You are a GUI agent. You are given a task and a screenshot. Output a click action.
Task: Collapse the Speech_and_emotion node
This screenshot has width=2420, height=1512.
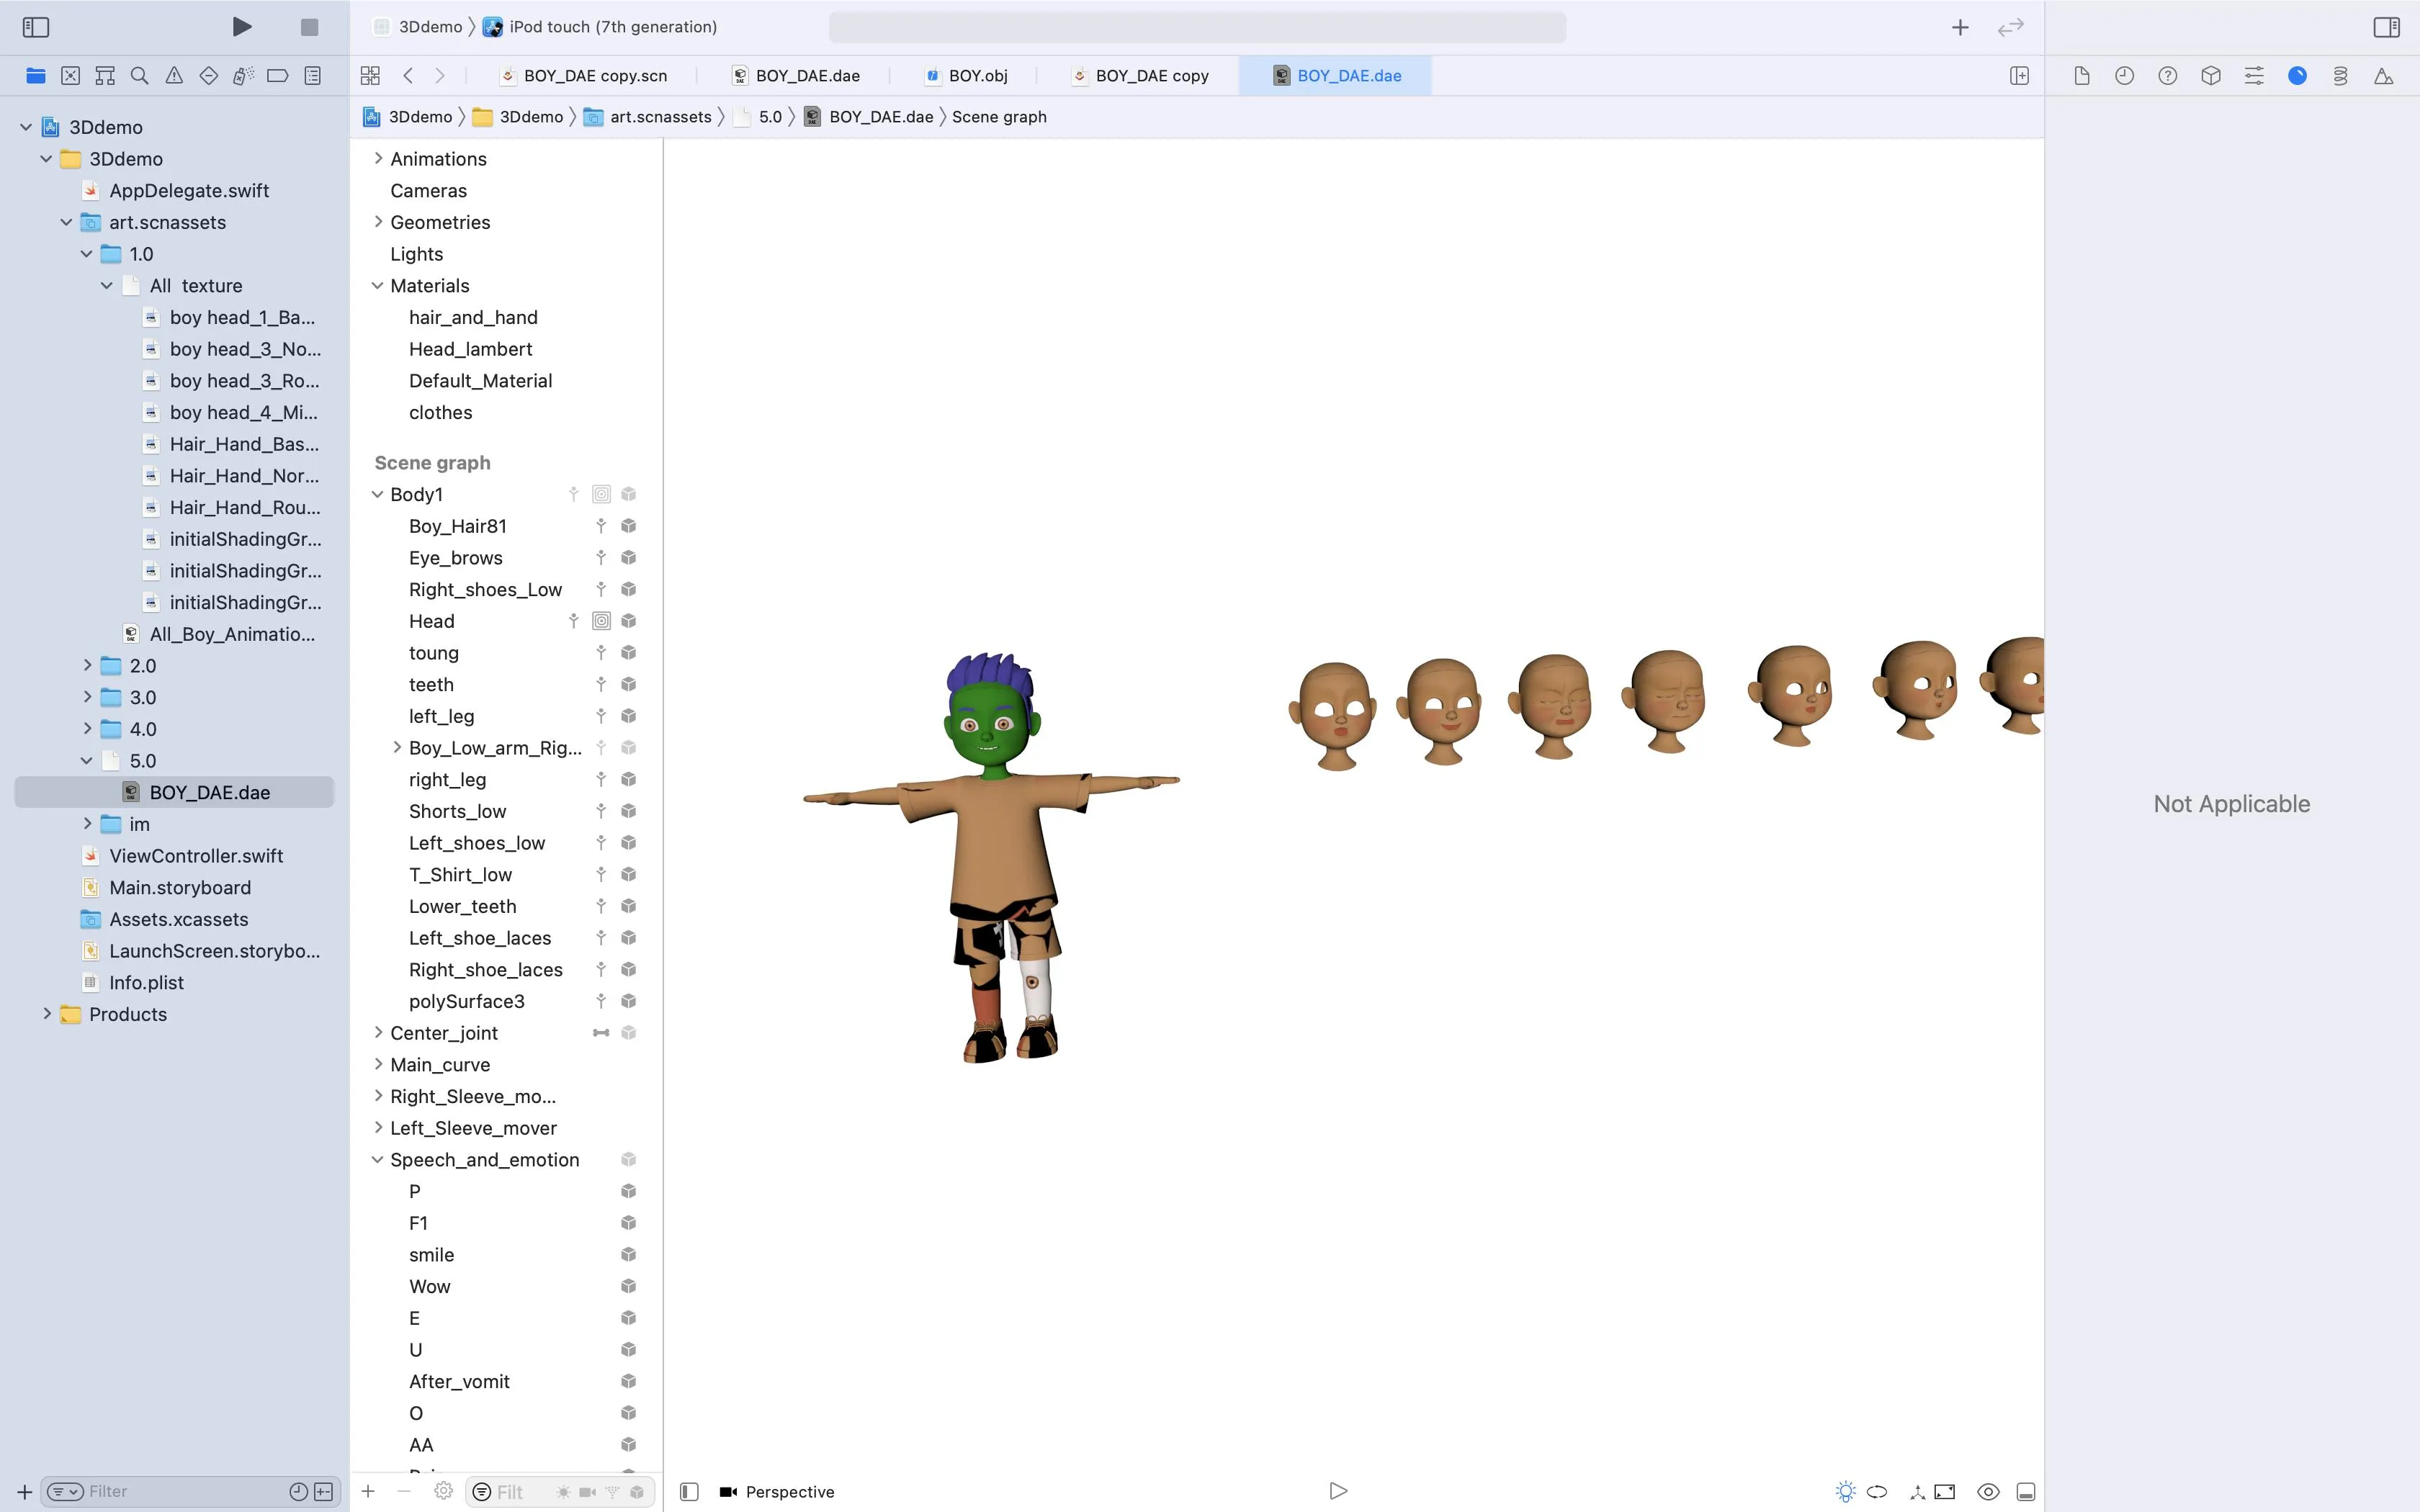[x=378, y=1160]
